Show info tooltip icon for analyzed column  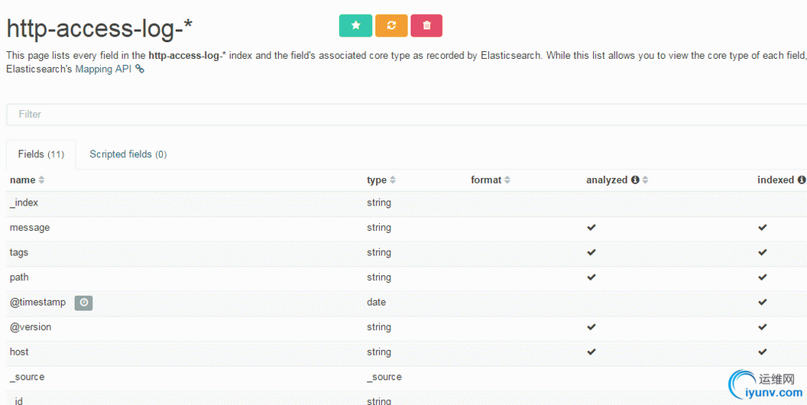[635, 180]
